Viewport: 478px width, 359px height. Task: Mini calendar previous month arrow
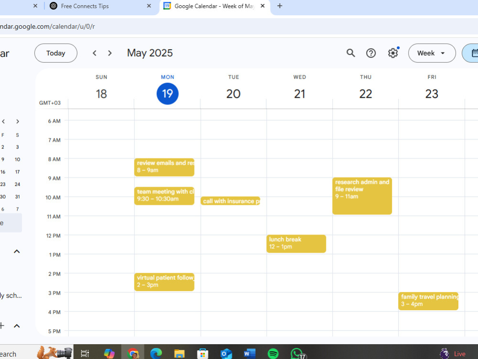pos(3,122)
